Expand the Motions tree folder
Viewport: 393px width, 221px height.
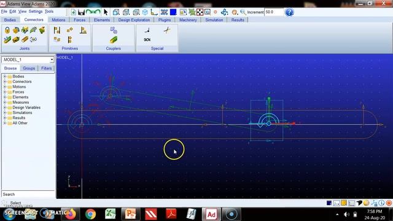(4, 87)
